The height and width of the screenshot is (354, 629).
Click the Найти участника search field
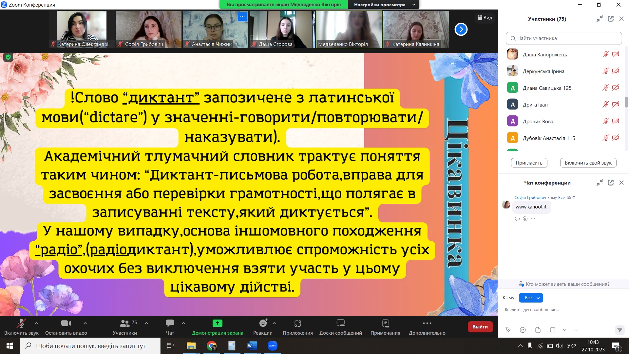pyautogui.click(x=563, y=38)
